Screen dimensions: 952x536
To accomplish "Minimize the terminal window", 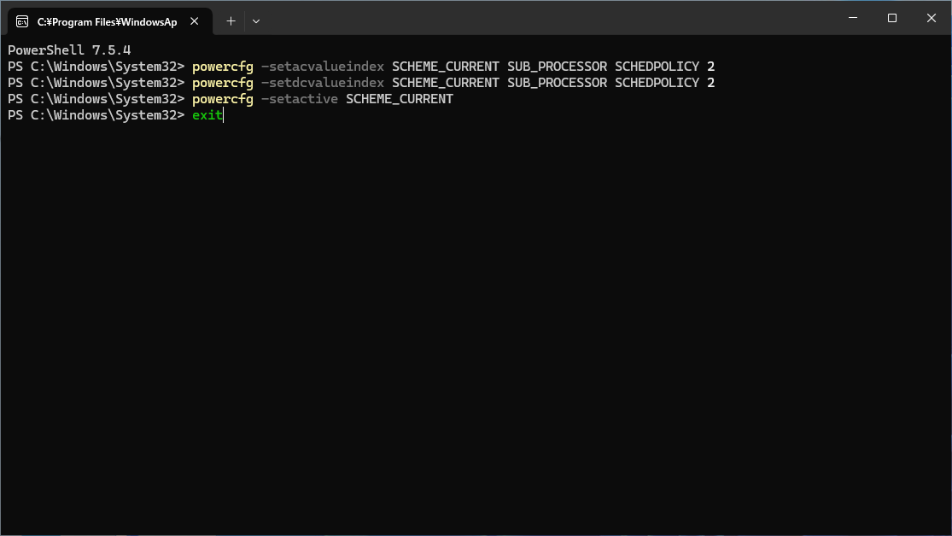I will click(853, 18).
